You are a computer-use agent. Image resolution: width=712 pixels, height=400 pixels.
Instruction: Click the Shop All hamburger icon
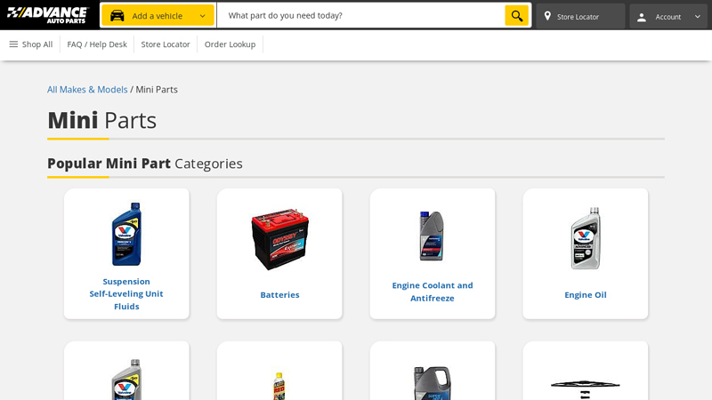click(13, 44)
